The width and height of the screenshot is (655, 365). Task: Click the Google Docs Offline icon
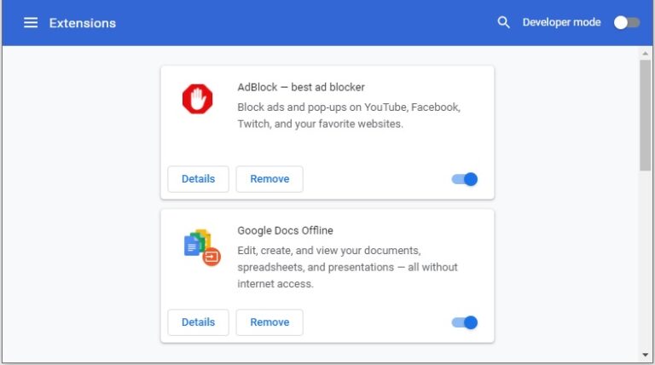tap(201, 246)
